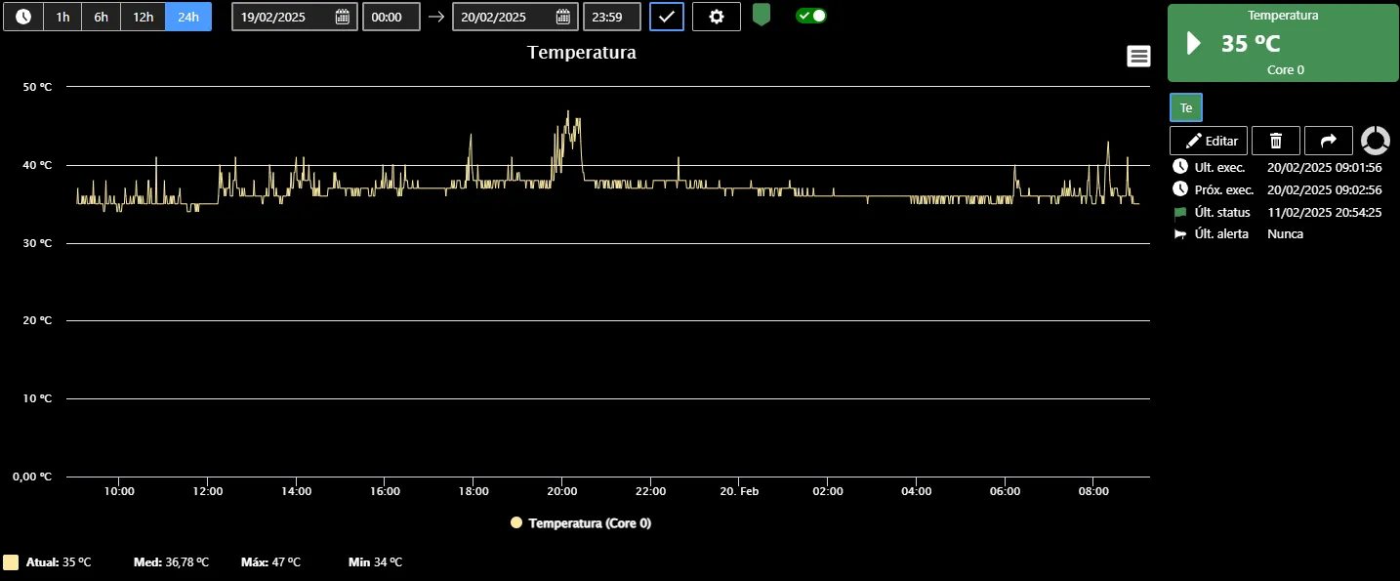Select the 12h time range
Viewport: 1400px width, 581px height.
click(144, 17)
